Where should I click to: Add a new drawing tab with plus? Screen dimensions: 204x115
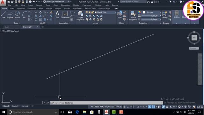coord(43,27)
